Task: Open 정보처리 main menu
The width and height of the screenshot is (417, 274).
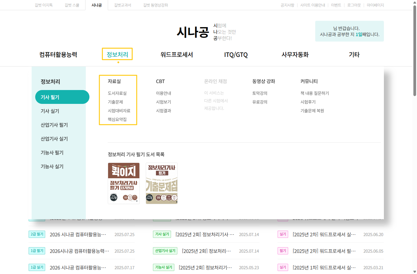Action: tap(117, 54)
